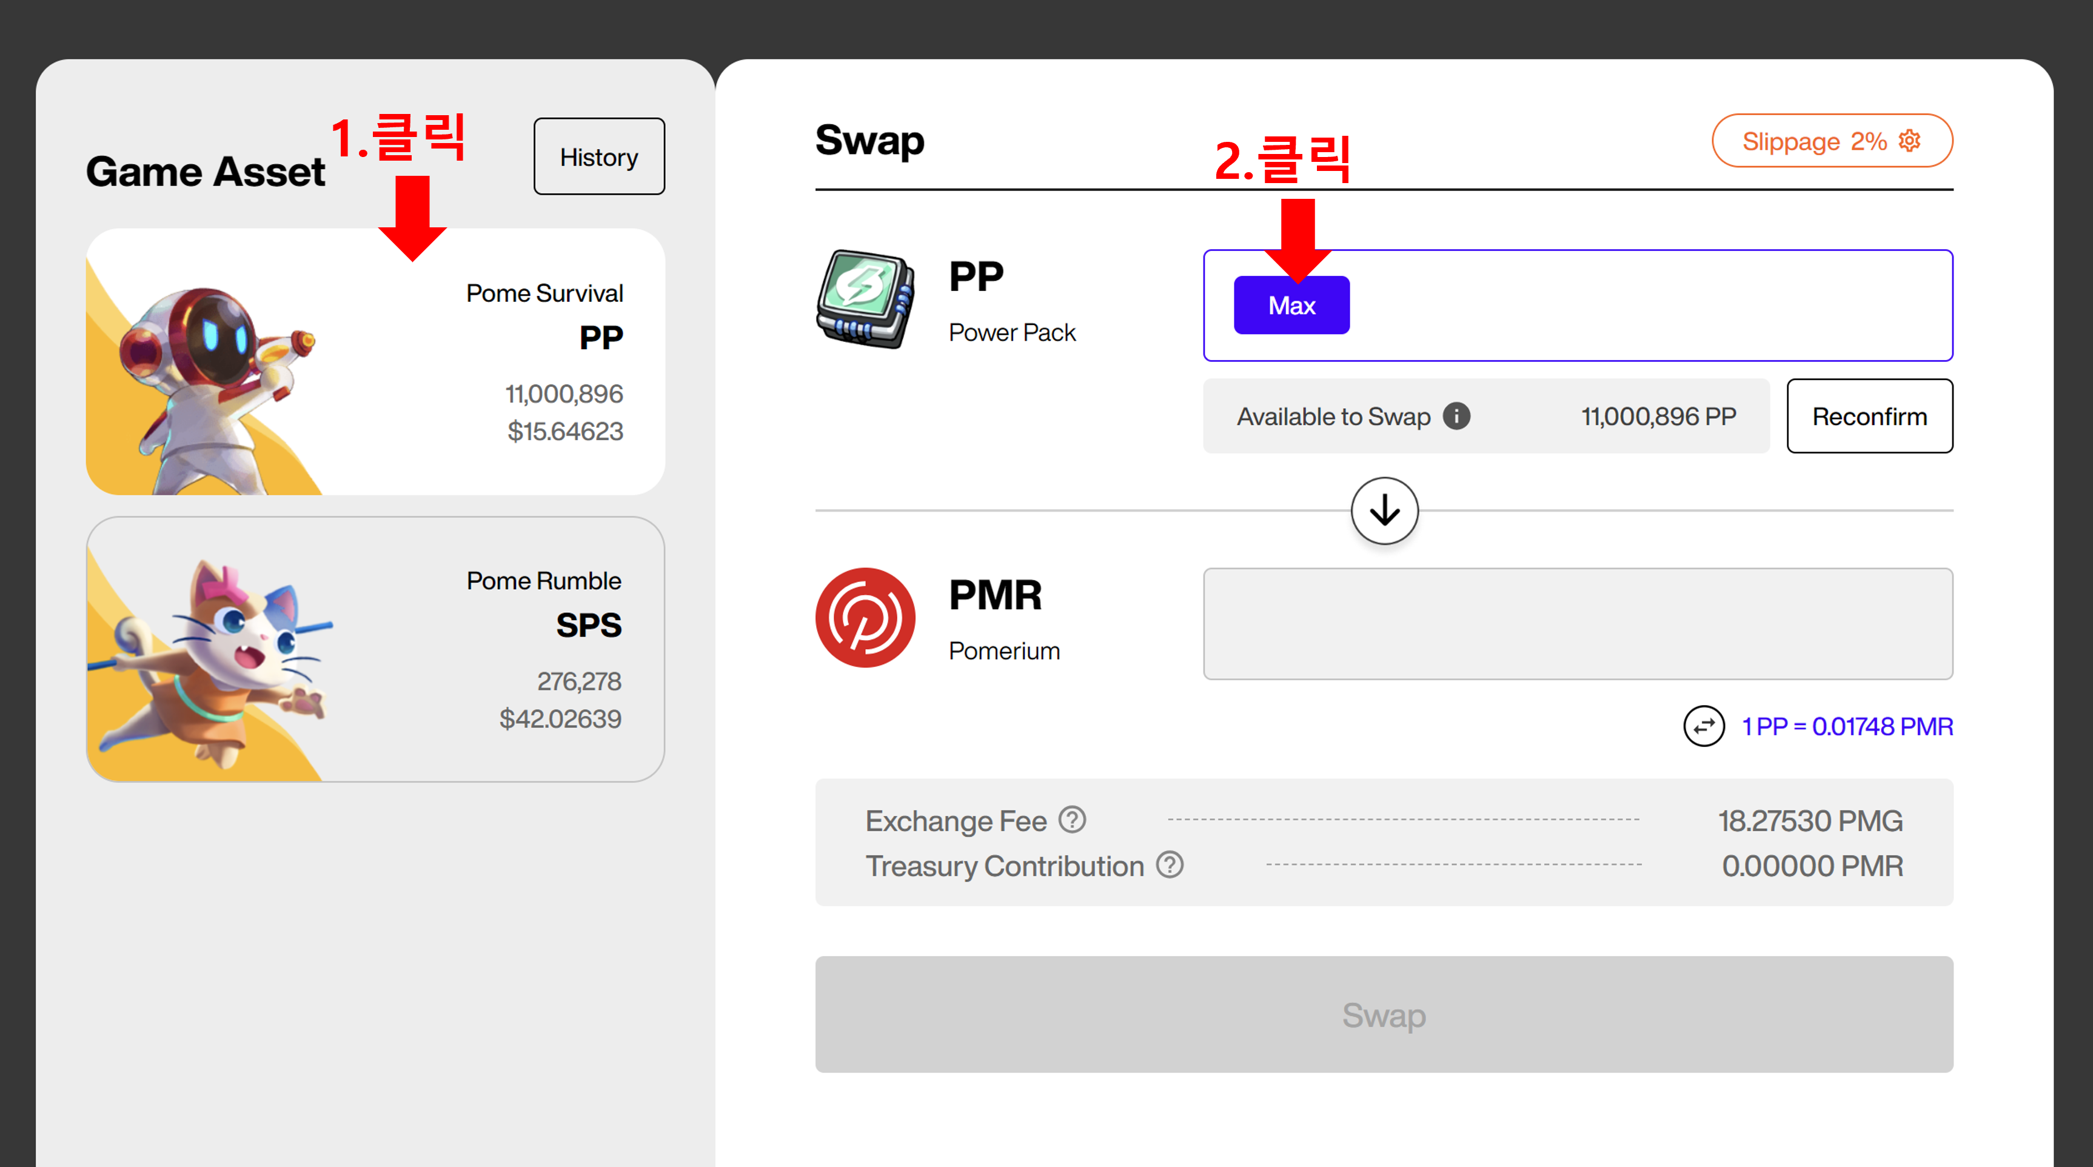
Task: Click the Power Pack PP token icon
Action: coord(865,301)
